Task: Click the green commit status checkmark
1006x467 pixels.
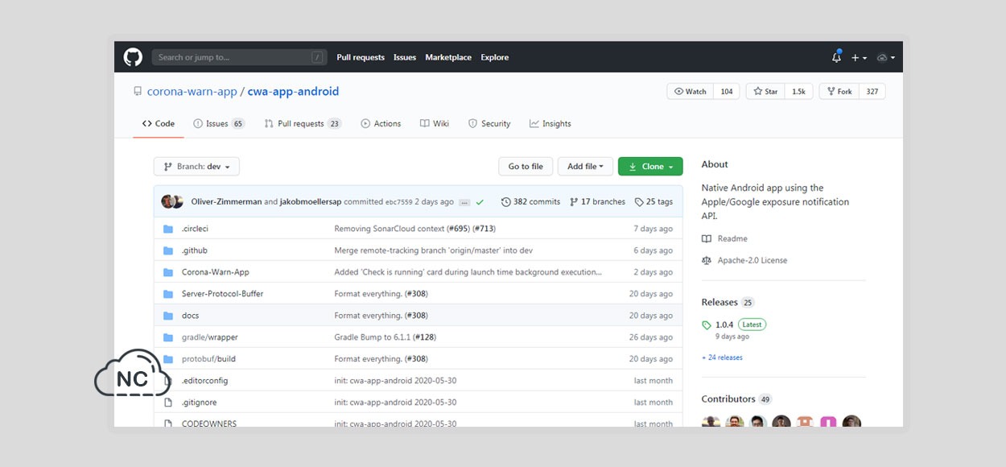Action: coord(480,202)
